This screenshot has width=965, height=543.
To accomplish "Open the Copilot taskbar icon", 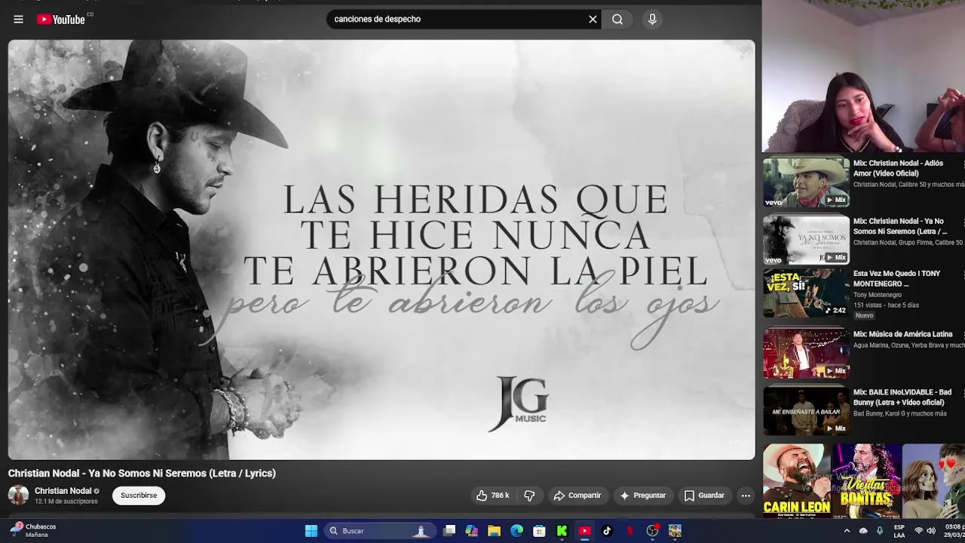I will 472,531.
